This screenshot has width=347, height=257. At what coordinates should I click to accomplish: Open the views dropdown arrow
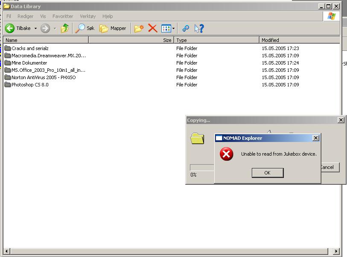tap(173, 28)
